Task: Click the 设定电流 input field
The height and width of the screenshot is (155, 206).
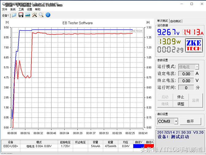Action: tap(186, 74)
